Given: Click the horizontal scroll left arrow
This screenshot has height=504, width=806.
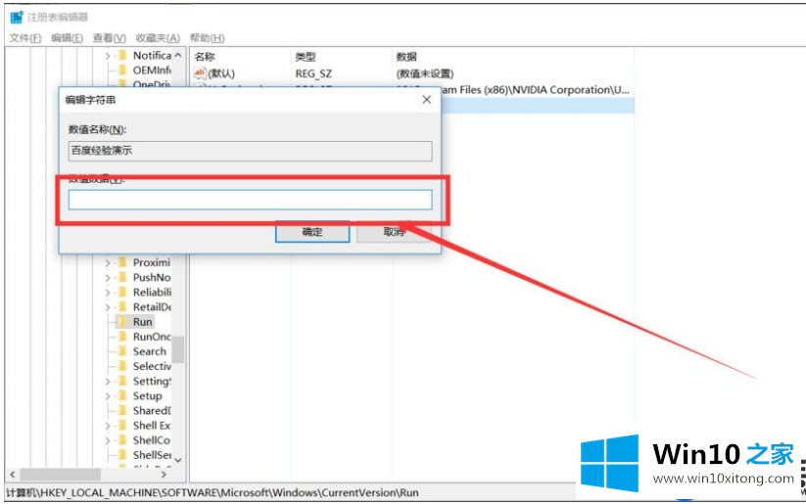Looking at the screenshot, I should (x=13, y=475).
